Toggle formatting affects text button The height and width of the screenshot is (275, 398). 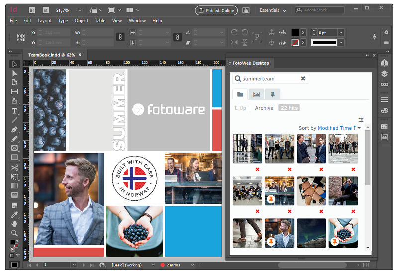tap(18, 256)
